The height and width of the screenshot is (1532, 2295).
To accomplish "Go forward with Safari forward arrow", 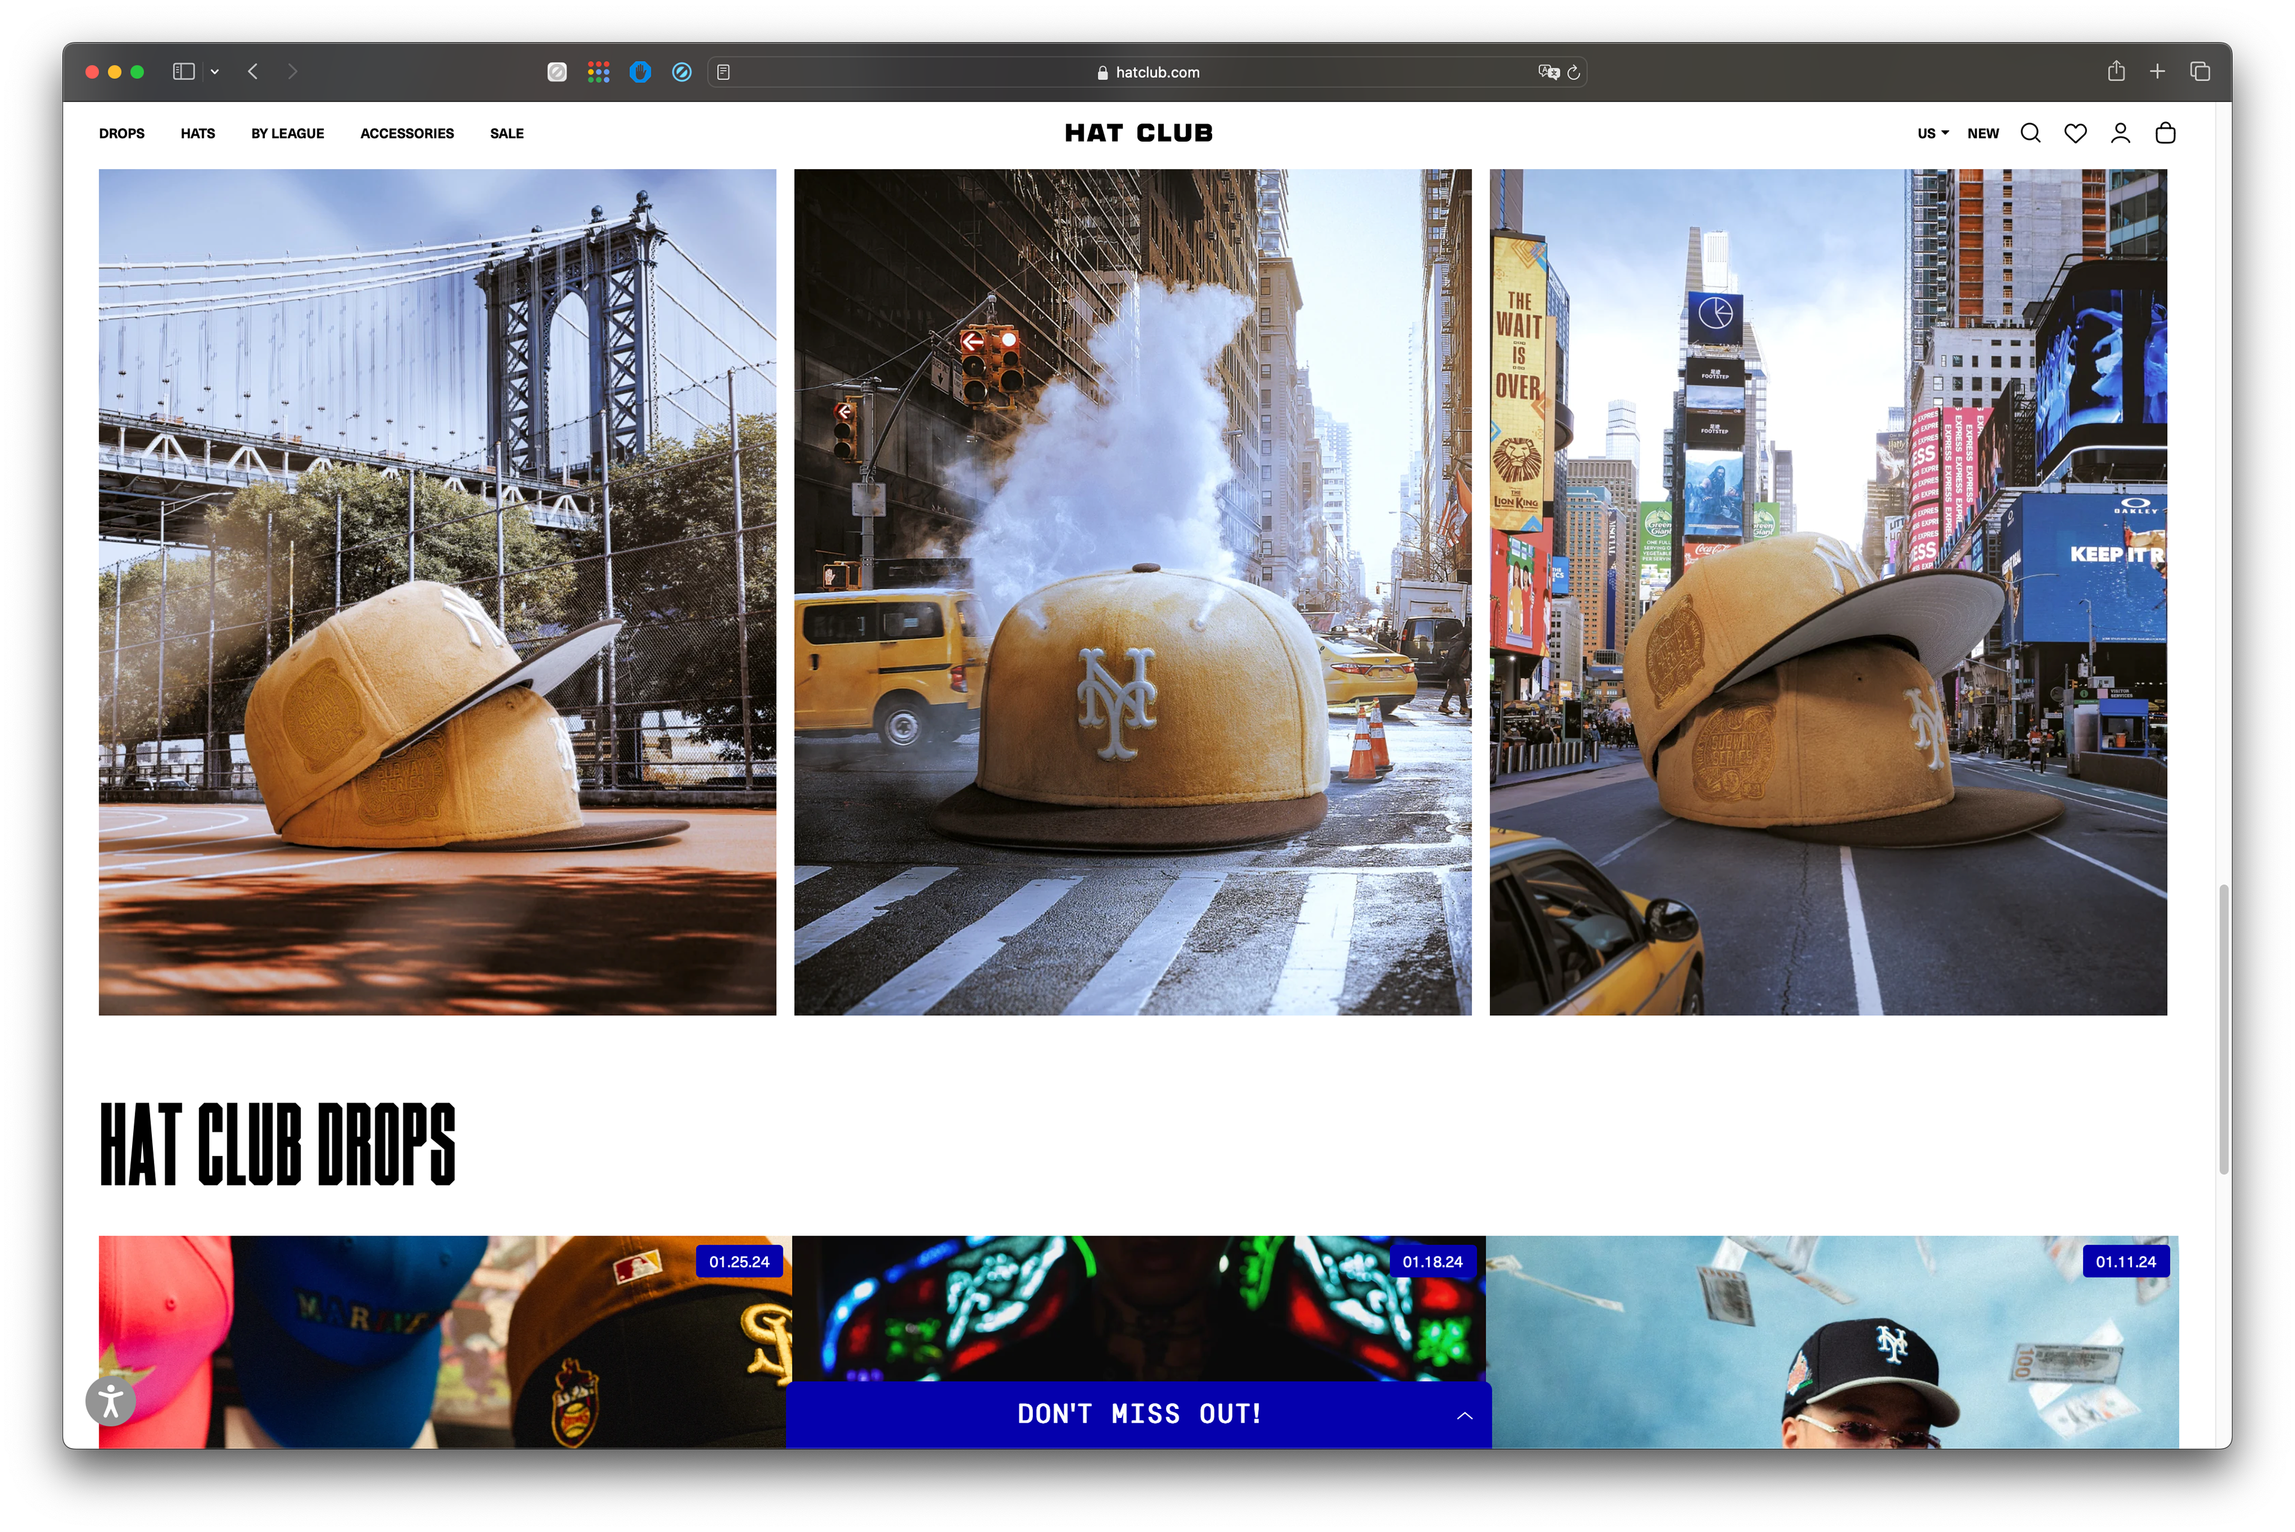I will tap(292, 71).
